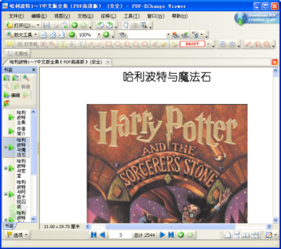281x249 pixels.
Task: Select the Rectangle drawing tool
Action: 109,44
